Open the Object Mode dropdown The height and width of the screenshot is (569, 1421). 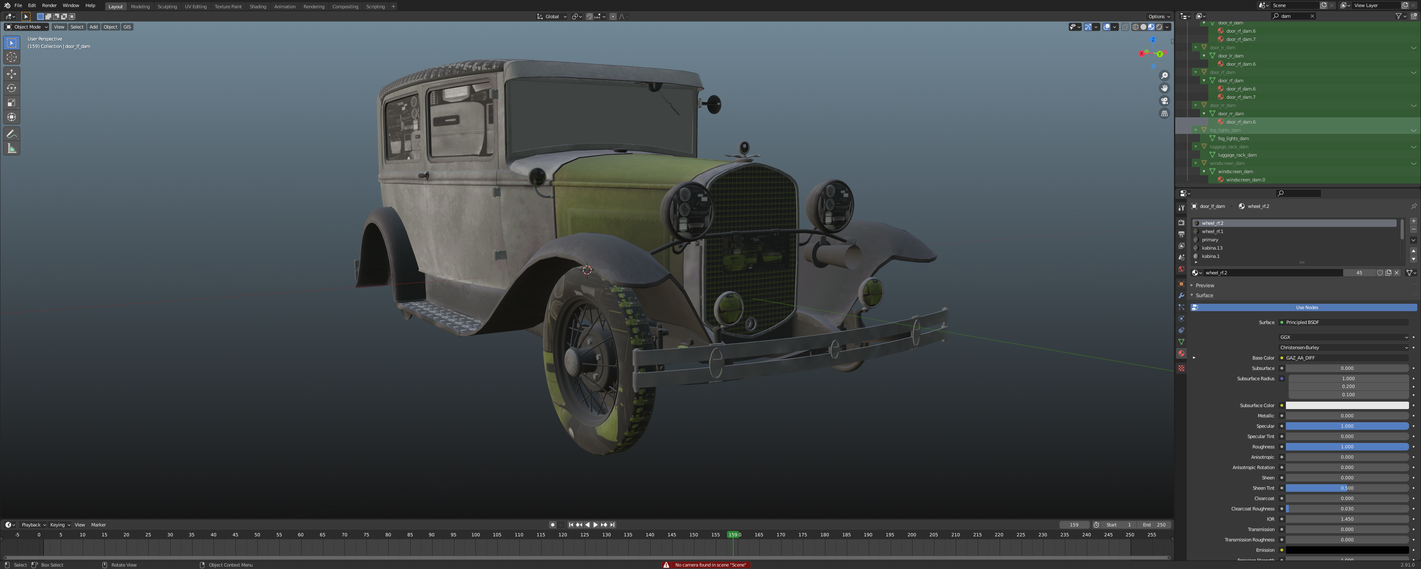pos(26,27)
